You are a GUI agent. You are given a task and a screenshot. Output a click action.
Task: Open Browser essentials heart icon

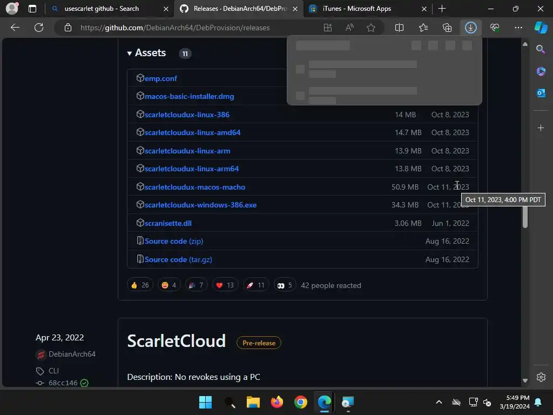[495, 28]
